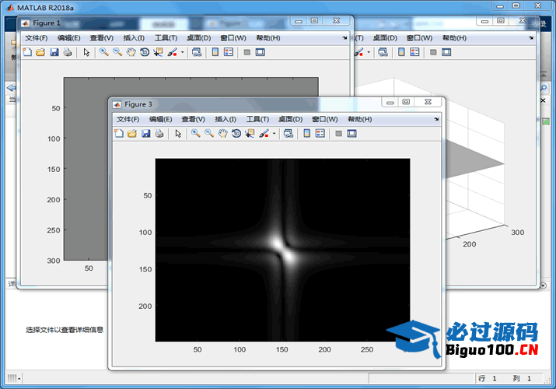The height and width of the screenshot is (389, 556).
Task: Click Zoom In tool in Figure 3
Action: click(x=195, y=134)
